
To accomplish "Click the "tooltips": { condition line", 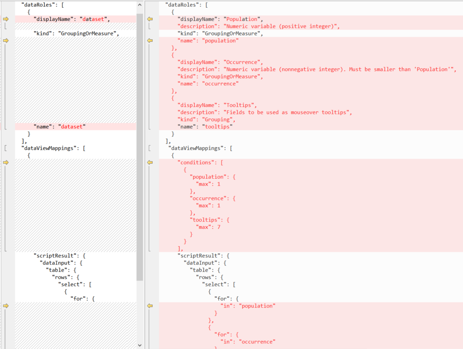I will 209,220.
